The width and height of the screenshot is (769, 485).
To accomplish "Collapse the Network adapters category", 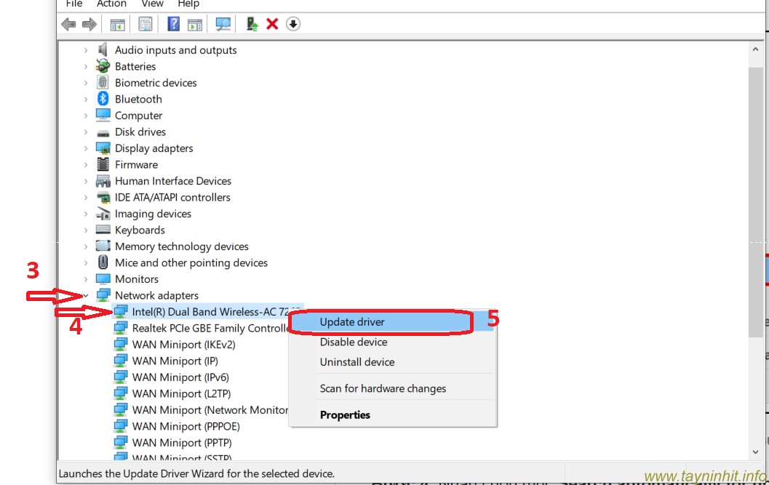I will tap(86, 296).
